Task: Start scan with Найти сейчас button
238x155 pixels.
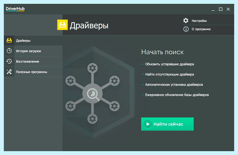Action: [x=167, y=124]
